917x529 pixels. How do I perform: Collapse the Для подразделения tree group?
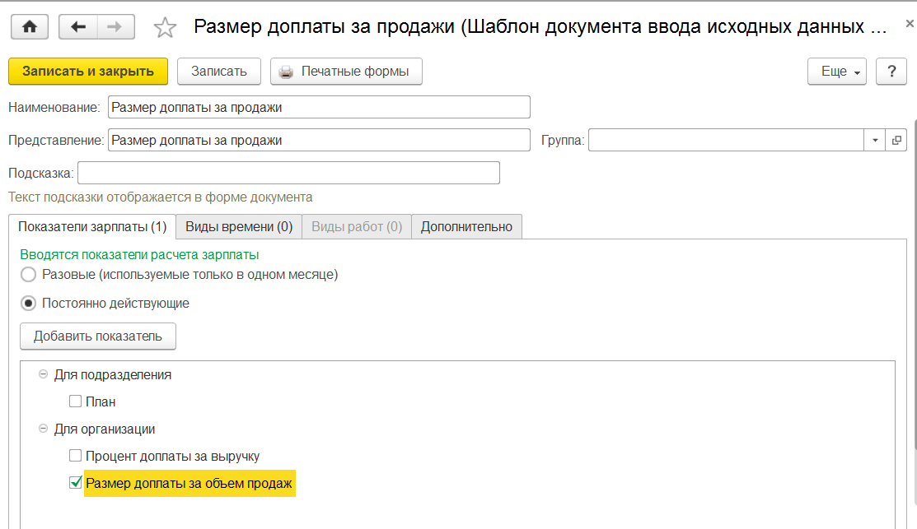[x=43, y=375]
